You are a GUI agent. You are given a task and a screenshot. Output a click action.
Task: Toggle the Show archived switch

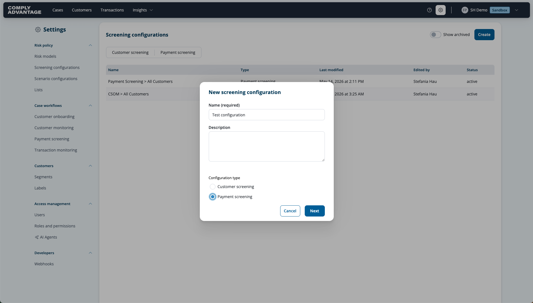435,35
